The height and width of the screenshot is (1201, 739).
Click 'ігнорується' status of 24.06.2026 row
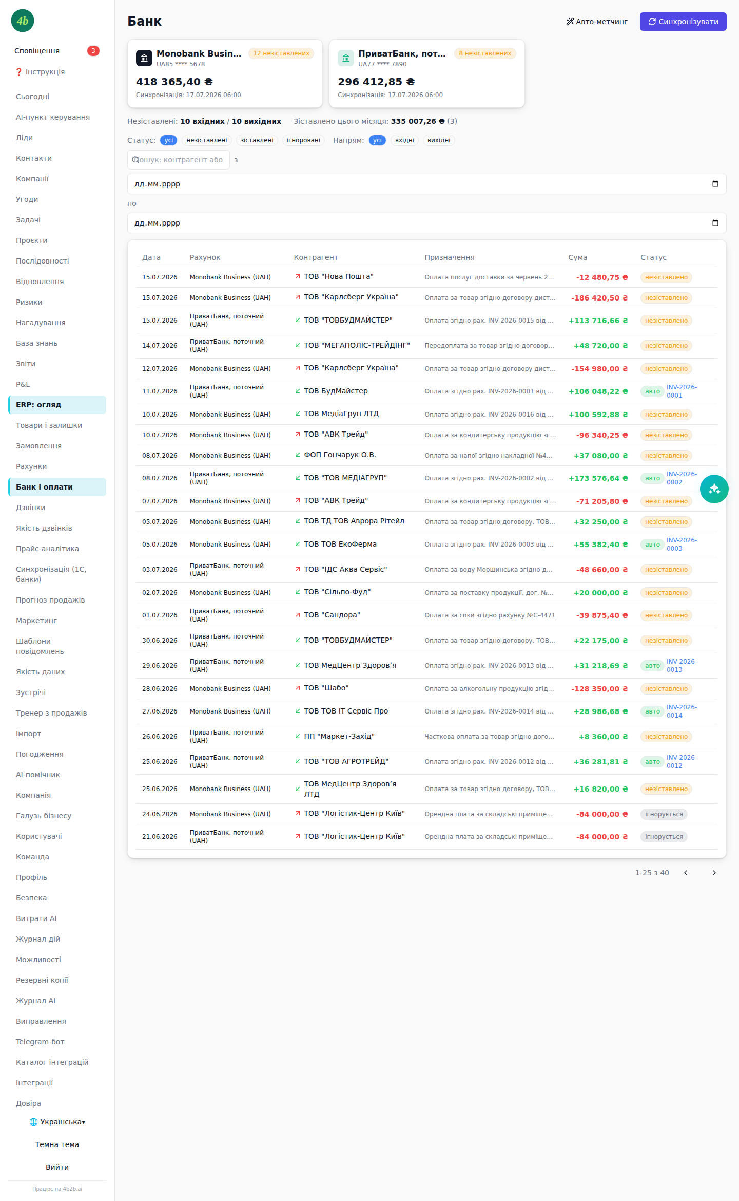point(664,814)
